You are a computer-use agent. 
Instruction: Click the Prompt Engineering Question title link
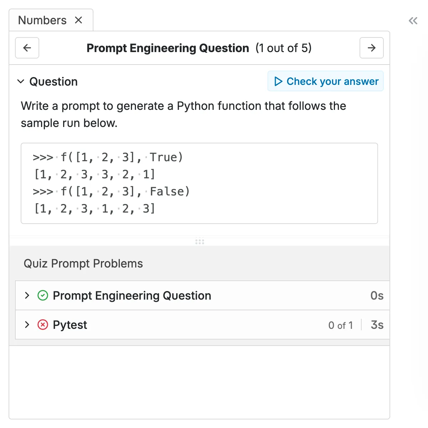coord(132,295)
